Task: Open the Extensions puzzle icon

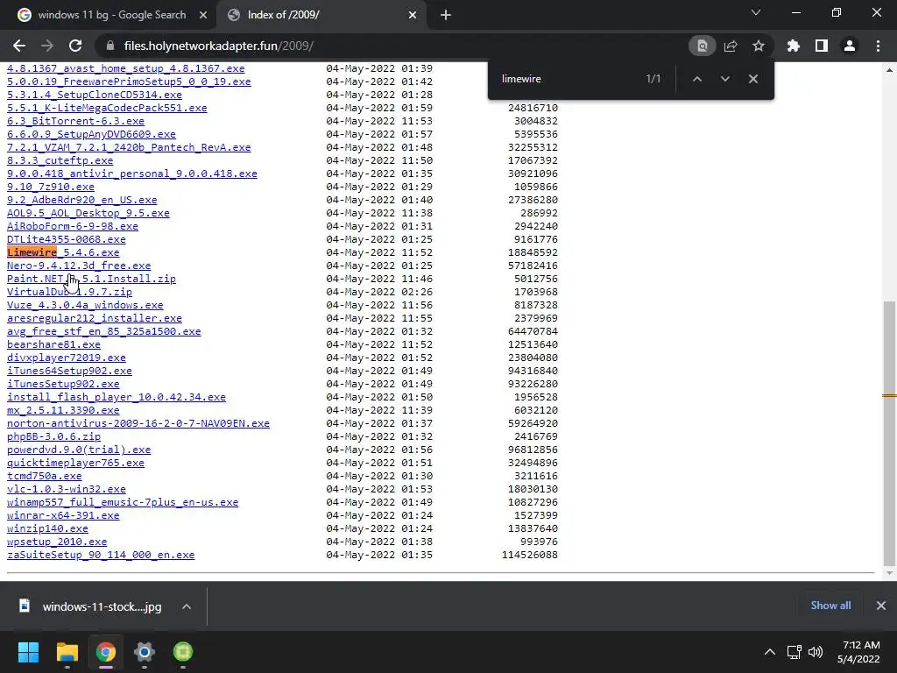Action: [x=794, y=46]
